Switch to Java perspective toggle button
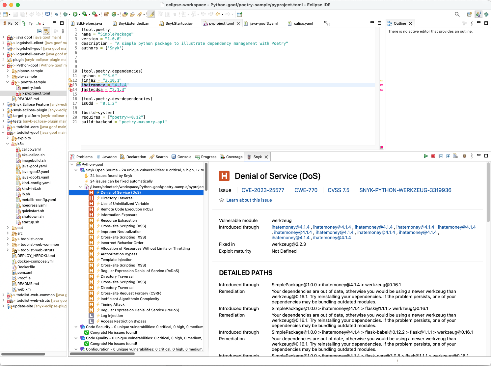The image size is (491, 366). point(478,14)
